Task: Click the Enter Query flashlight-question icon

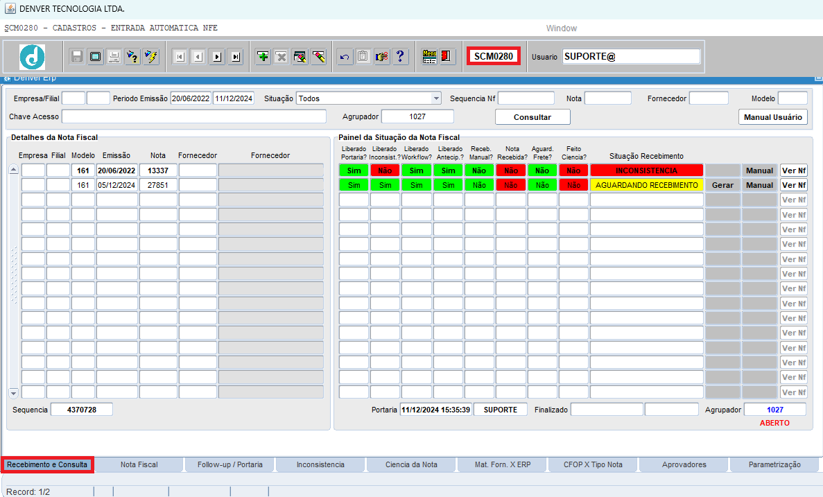Action: pyautogui.click(x=133, y=57)
